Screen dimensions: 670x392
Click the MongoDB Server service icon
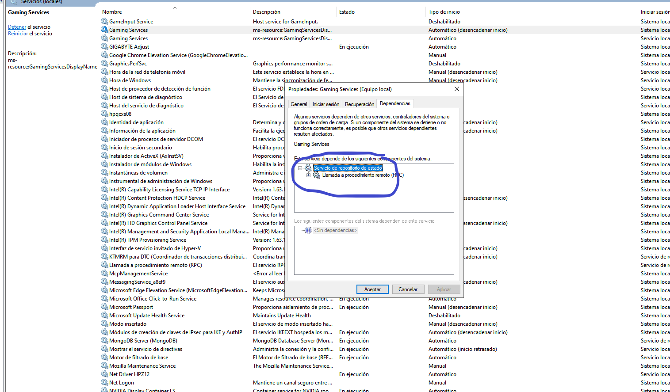pyautogui.click(x=105, y=341)
